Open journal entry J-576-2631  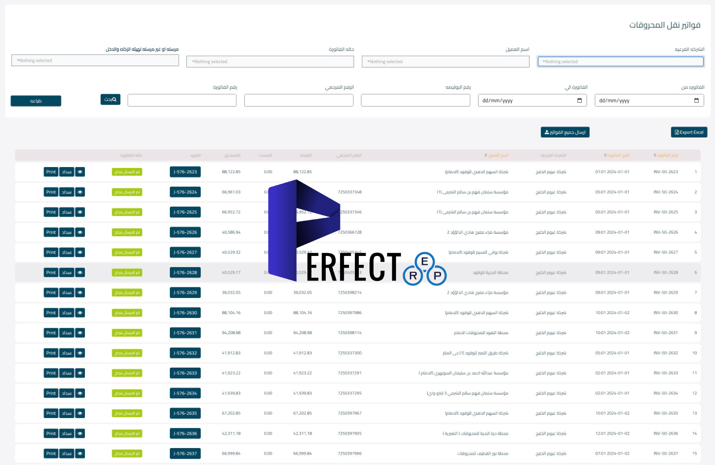pyautogui.click(x=185, y=333)
